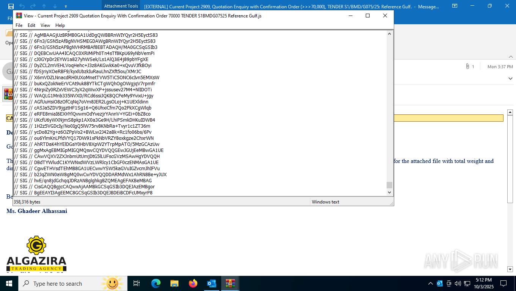Open the volume control in the system tray
Screen dimensions: 516x291
coord(458,283)
